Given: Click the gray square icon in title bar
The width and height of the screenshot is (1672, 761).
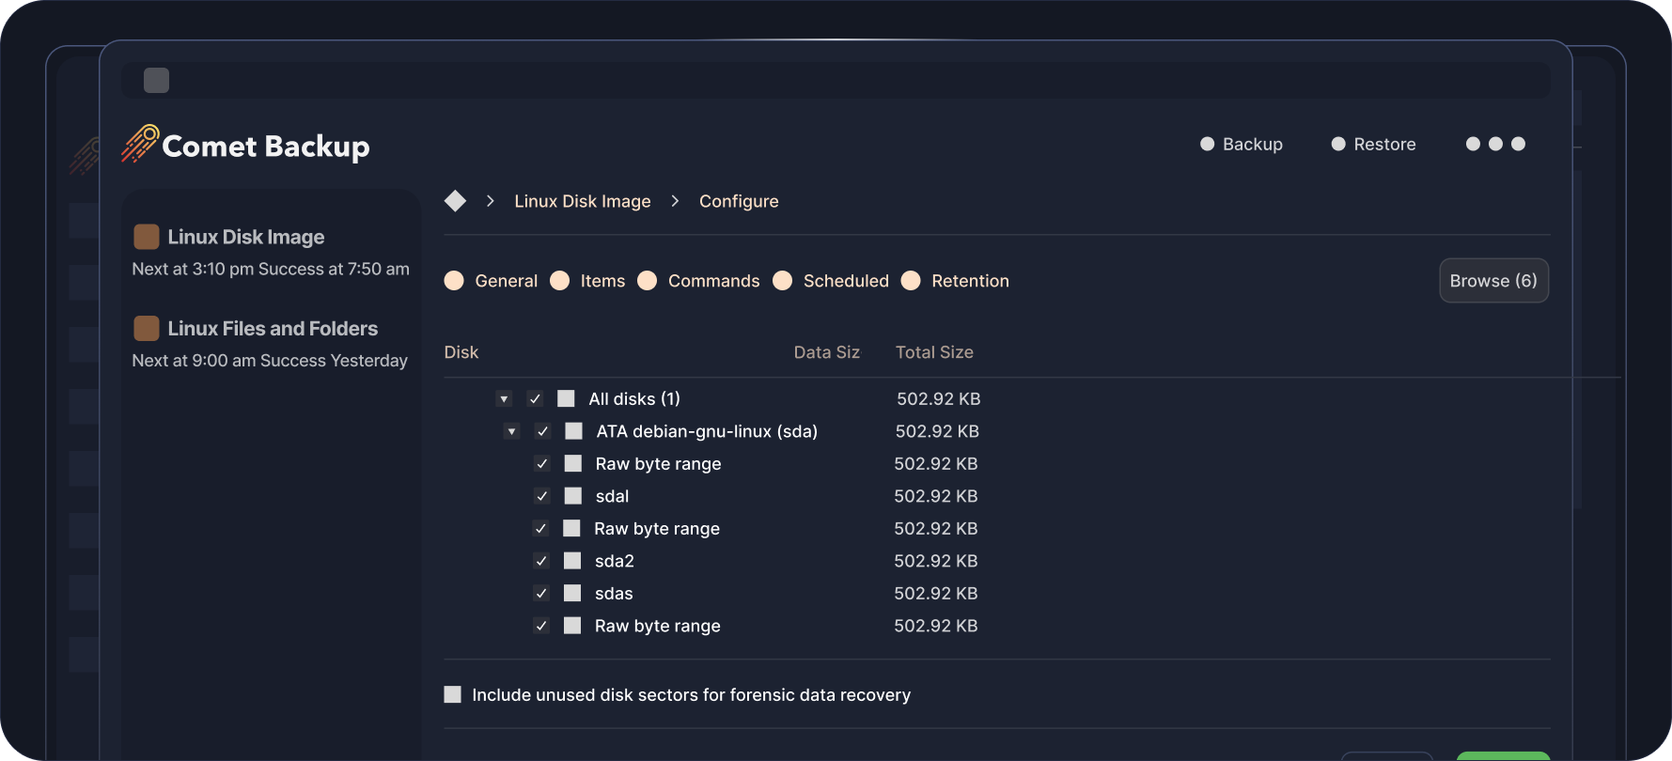Looking at the screenshot, I should coord(156,81).
